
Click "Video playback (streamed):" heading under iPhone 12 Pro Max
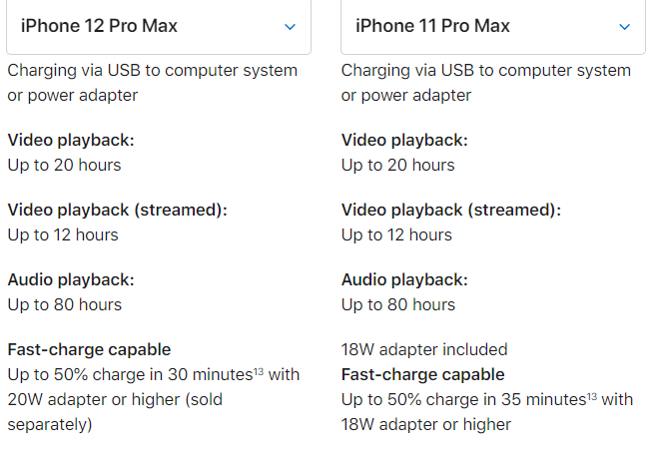tap(118, 211)
